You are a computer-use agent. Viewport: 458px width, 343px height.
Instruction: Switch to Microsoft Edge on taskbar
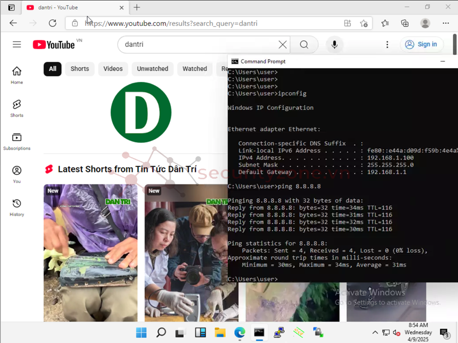pyautogui.click(x=240, y=332)
